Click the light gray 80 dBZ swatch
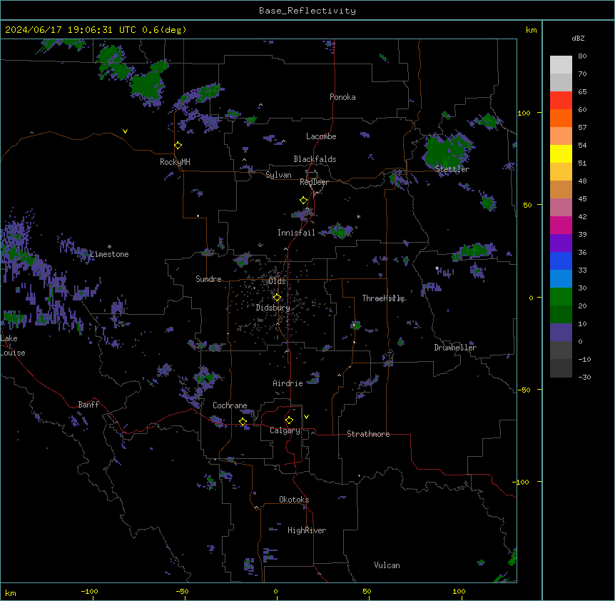Image resolution: width=615 pixels, height=601 pixels. pyautogui.click(x=561, y=65)
